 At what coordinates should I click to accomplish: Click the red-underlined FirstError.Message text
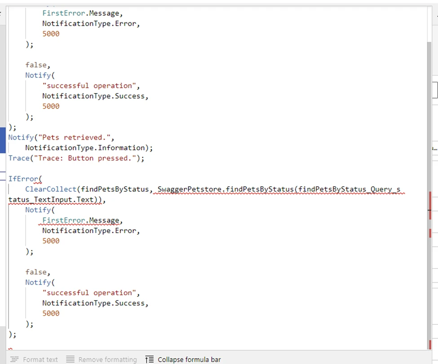[x=81, y=220]
